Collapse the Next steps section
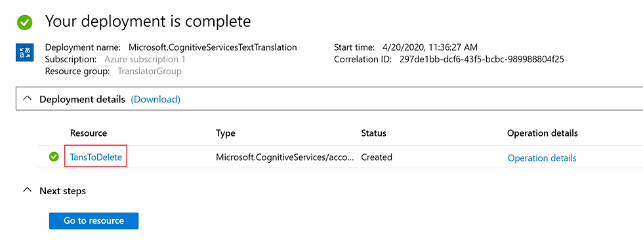Image resolution: width=643 pixels, height=248 pixels. [28, 190]
